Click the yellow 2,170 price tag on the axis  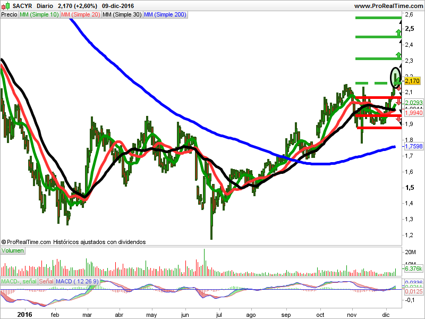[412, 81]
